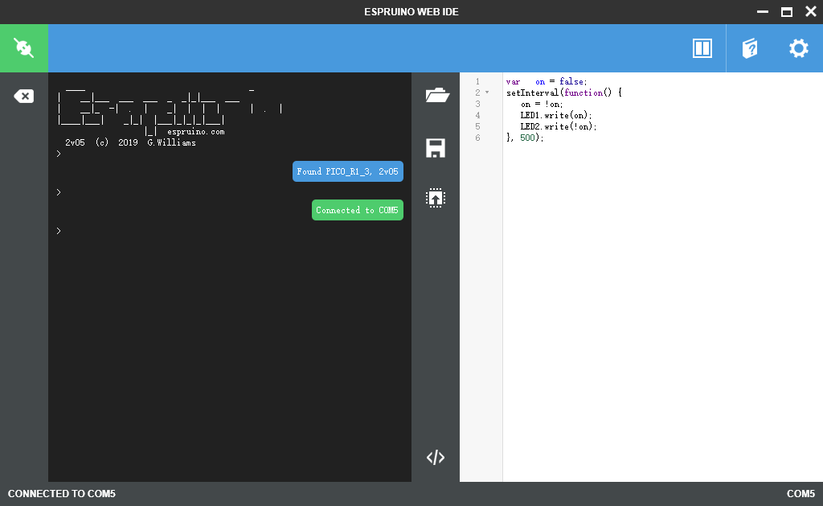Click the 'Found PICO_R1_3, 2v05' notification
The width and height of the screenshot is (823, 506).
(347, 171)
